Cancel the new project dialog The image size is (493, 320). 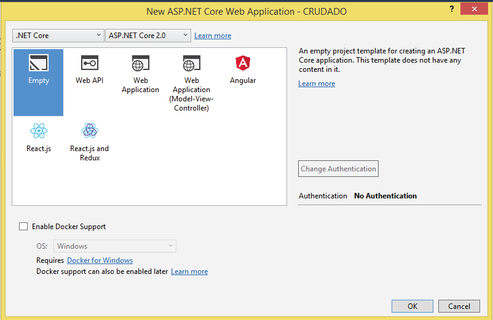(459, 306)
